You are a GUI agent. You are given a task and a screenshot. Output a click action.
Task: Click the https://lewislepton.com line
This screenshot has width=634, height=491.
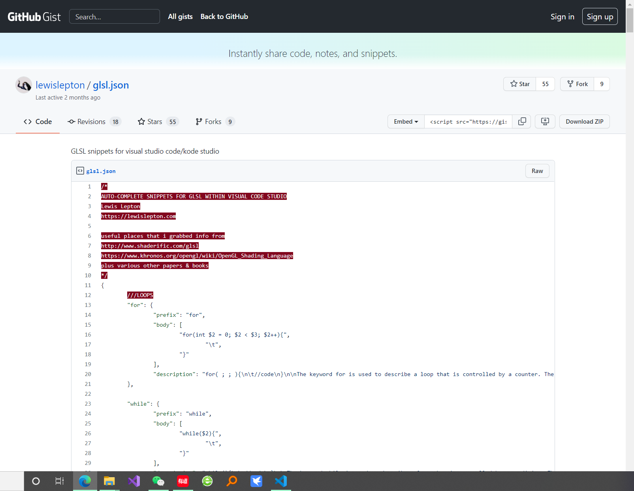point(138,216)
